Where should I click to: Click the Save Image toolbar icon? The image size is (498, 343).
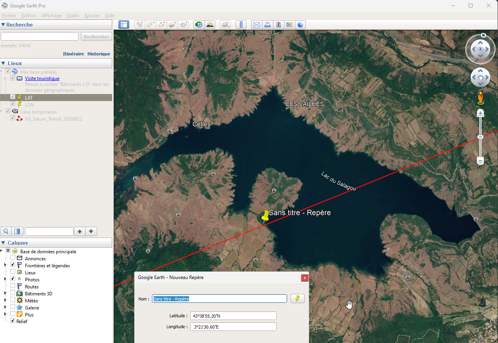point(278,25)
